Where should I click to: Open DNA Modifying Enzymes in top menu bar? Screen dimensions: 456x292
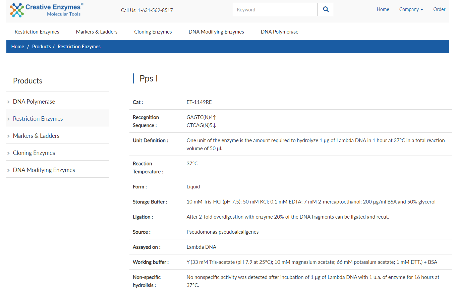pyautogui.click(x=216, y=32)
